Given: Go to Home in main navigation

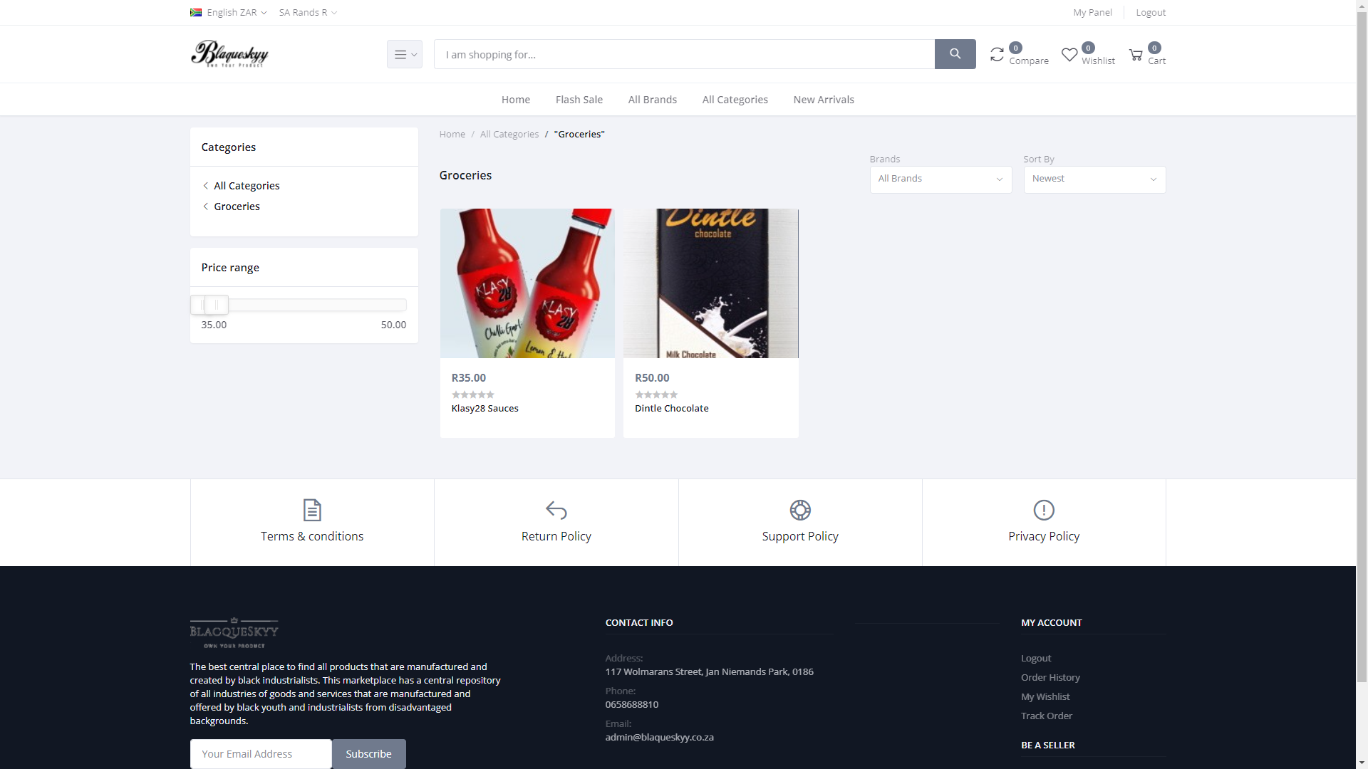Looking at the screenshot, I should [516, 100].
